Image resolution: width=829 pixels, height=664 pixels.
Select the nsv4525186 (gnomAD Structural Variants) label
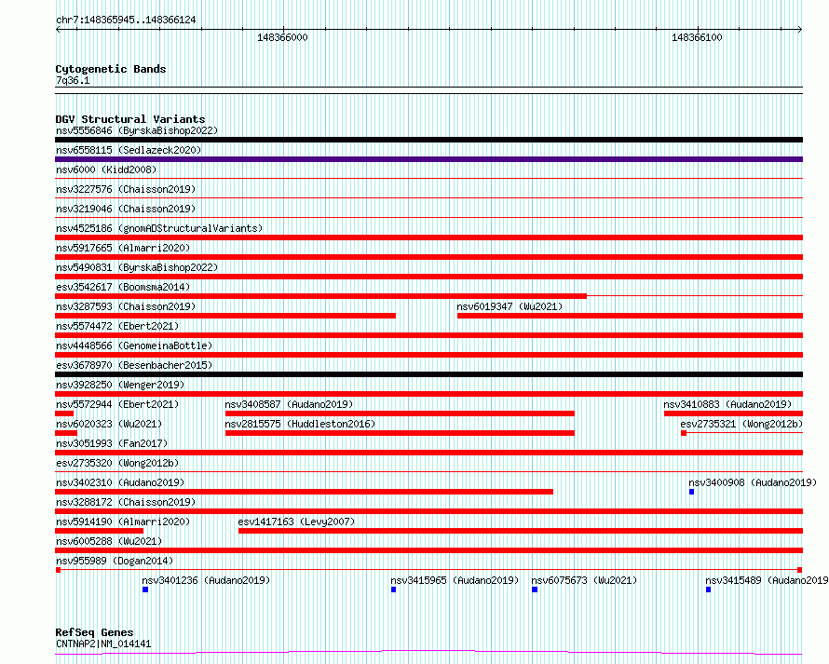(x=158, y=228)
